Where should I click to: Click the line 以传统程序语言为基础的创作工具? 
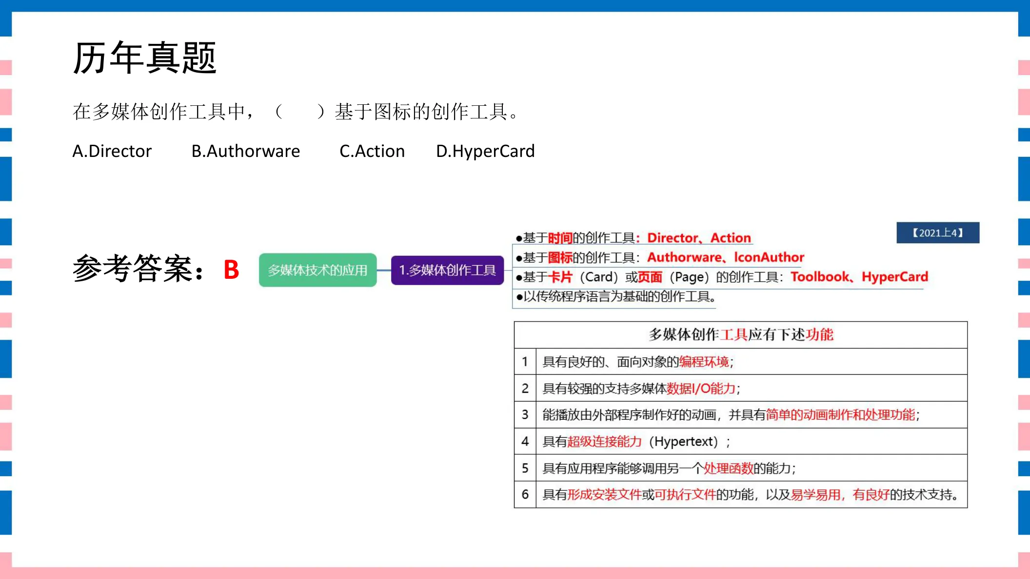(x=616, y=296)
